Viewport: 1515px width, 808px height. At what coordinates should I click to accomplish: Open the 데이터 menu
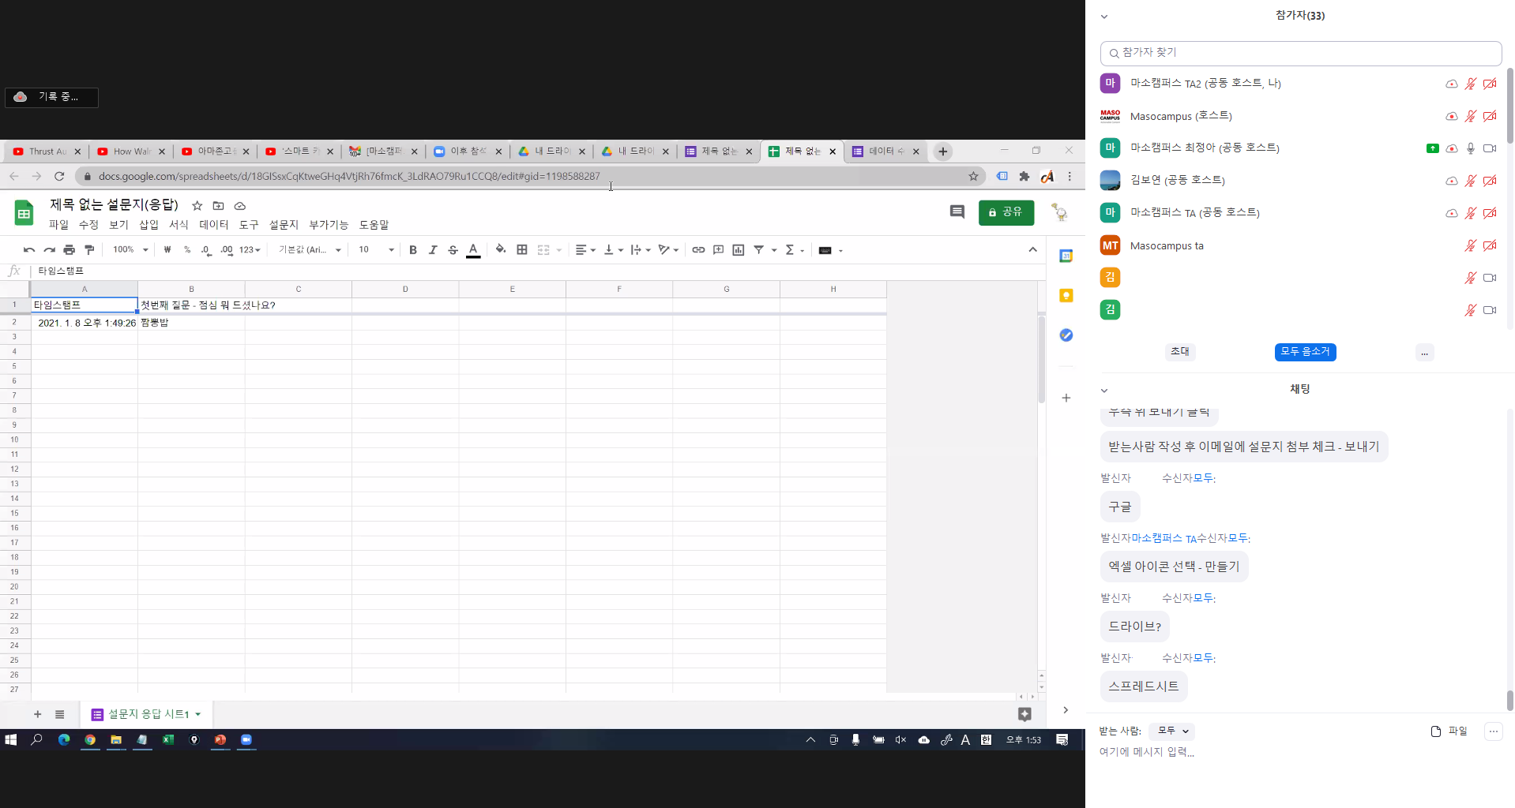click(213, 225)
